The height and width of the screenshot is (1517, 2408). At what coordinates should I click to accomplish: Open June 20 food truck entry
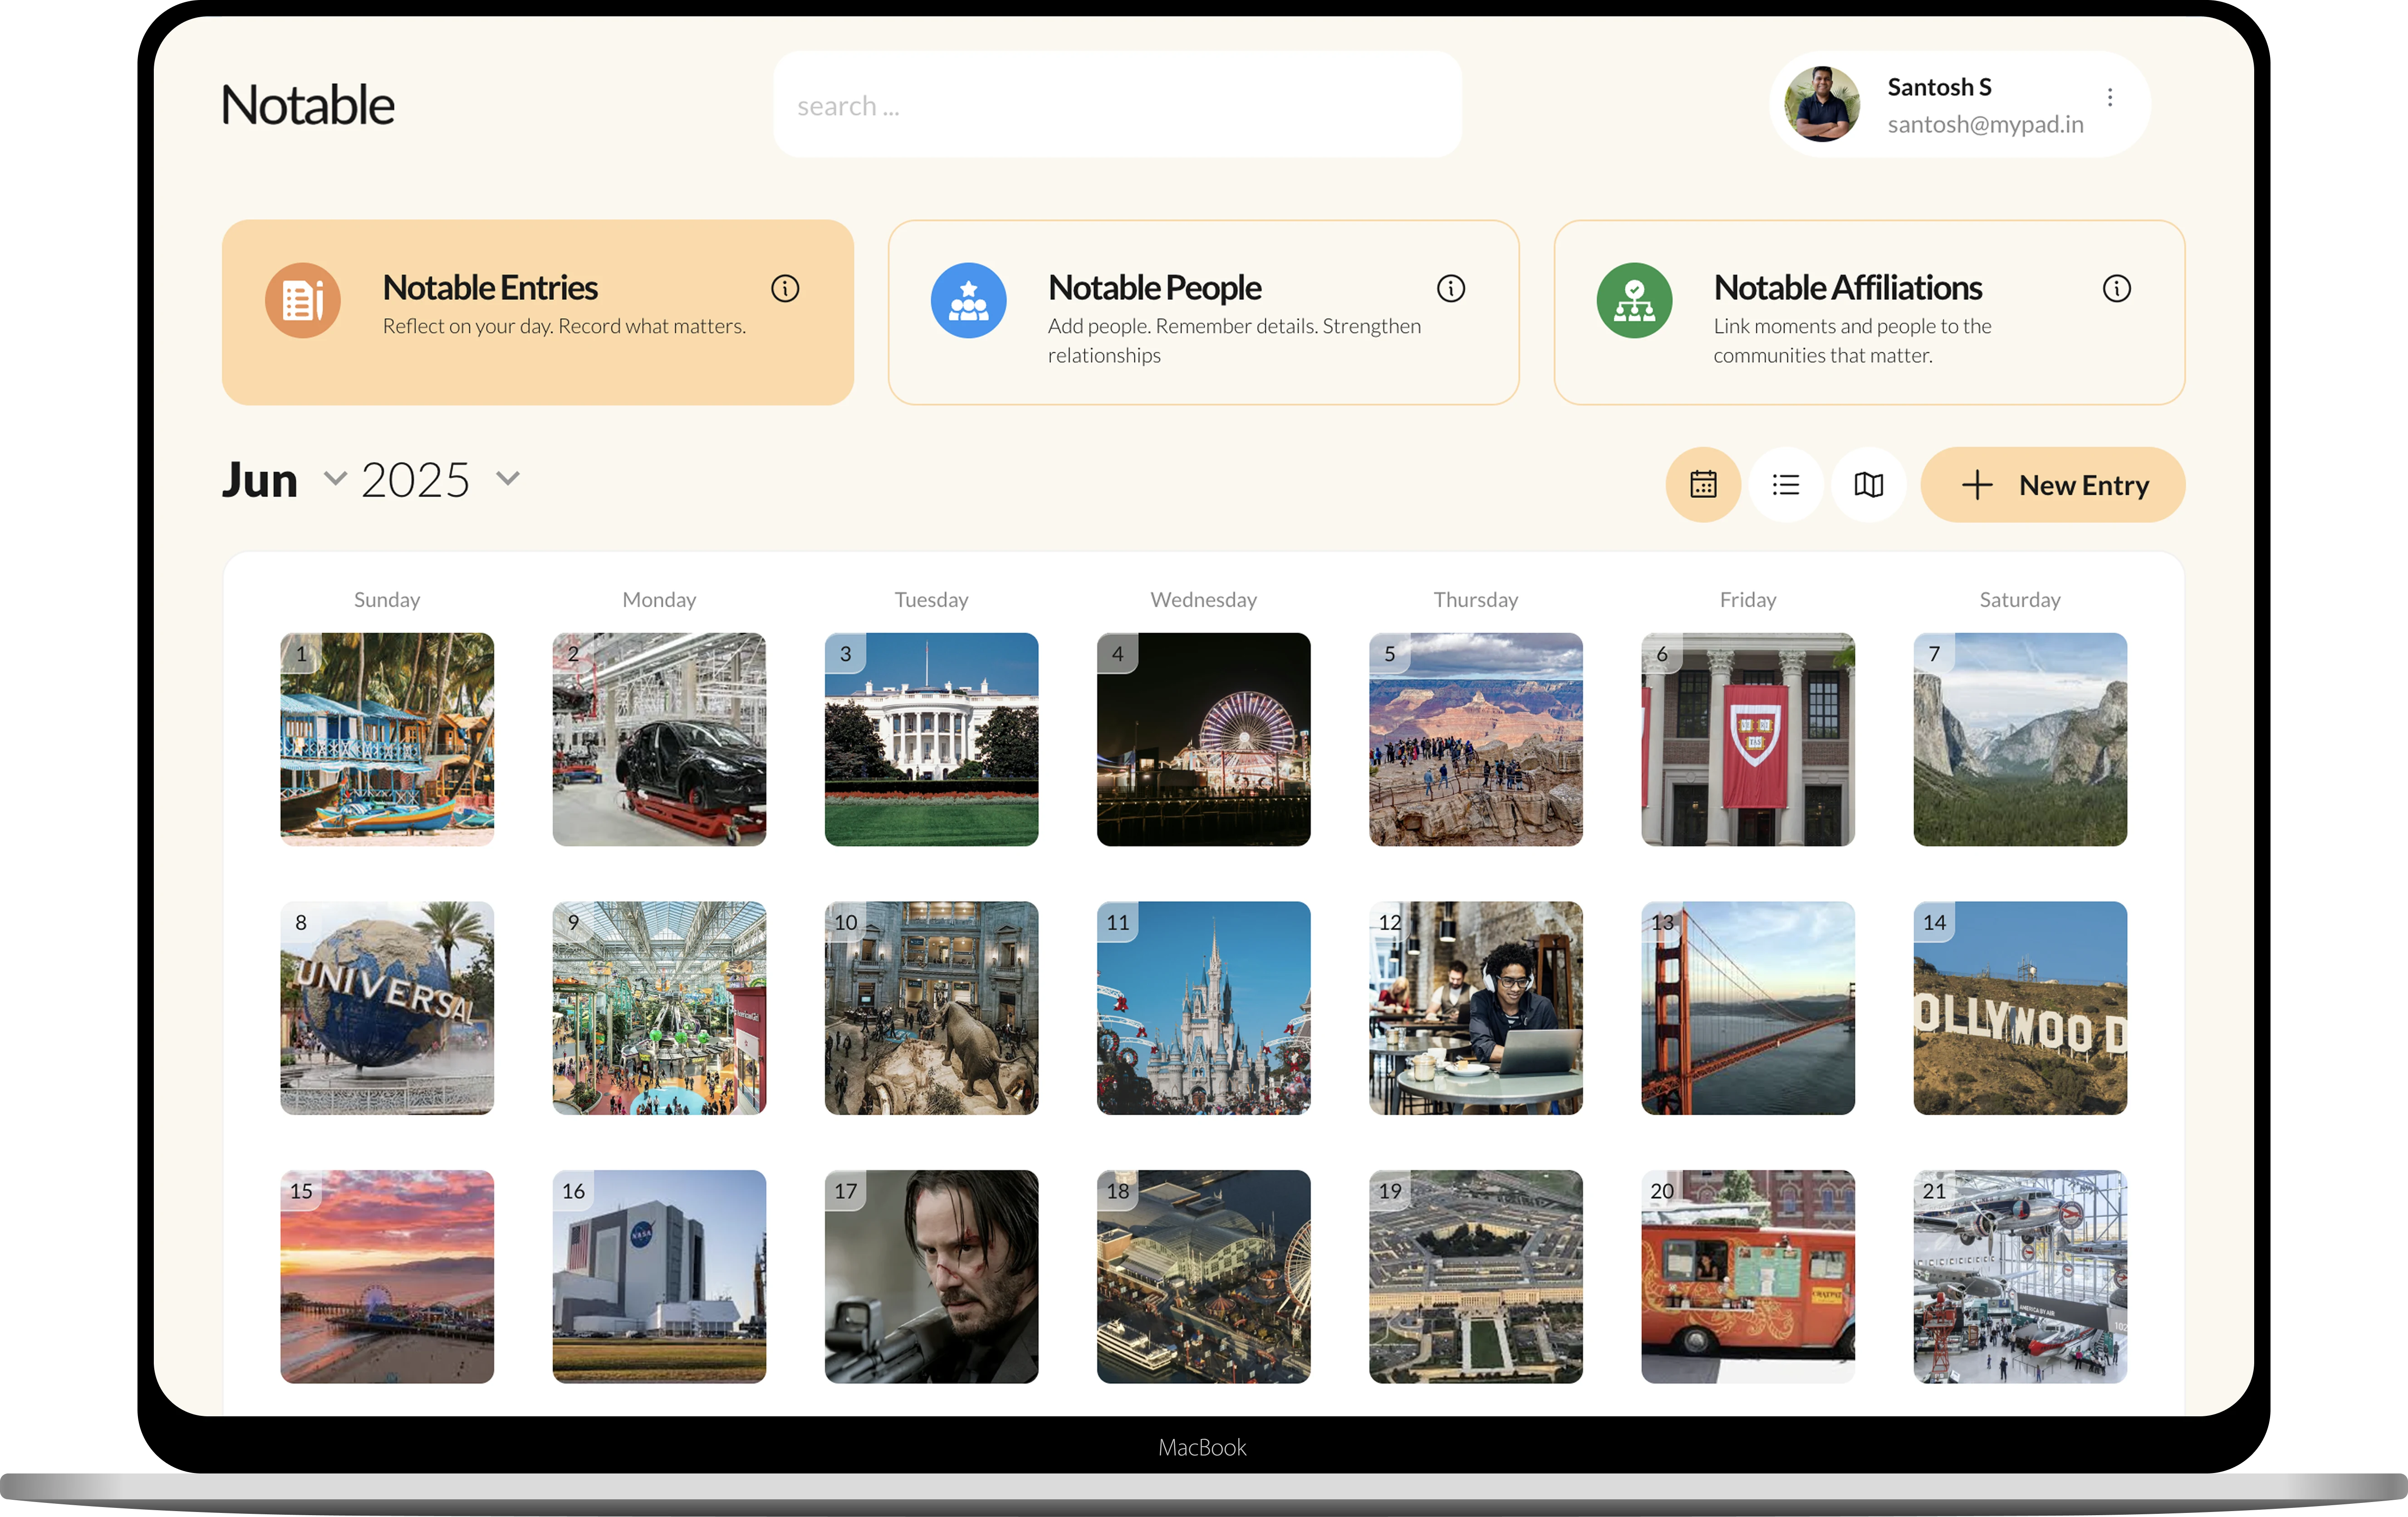click(1748, 1276)
